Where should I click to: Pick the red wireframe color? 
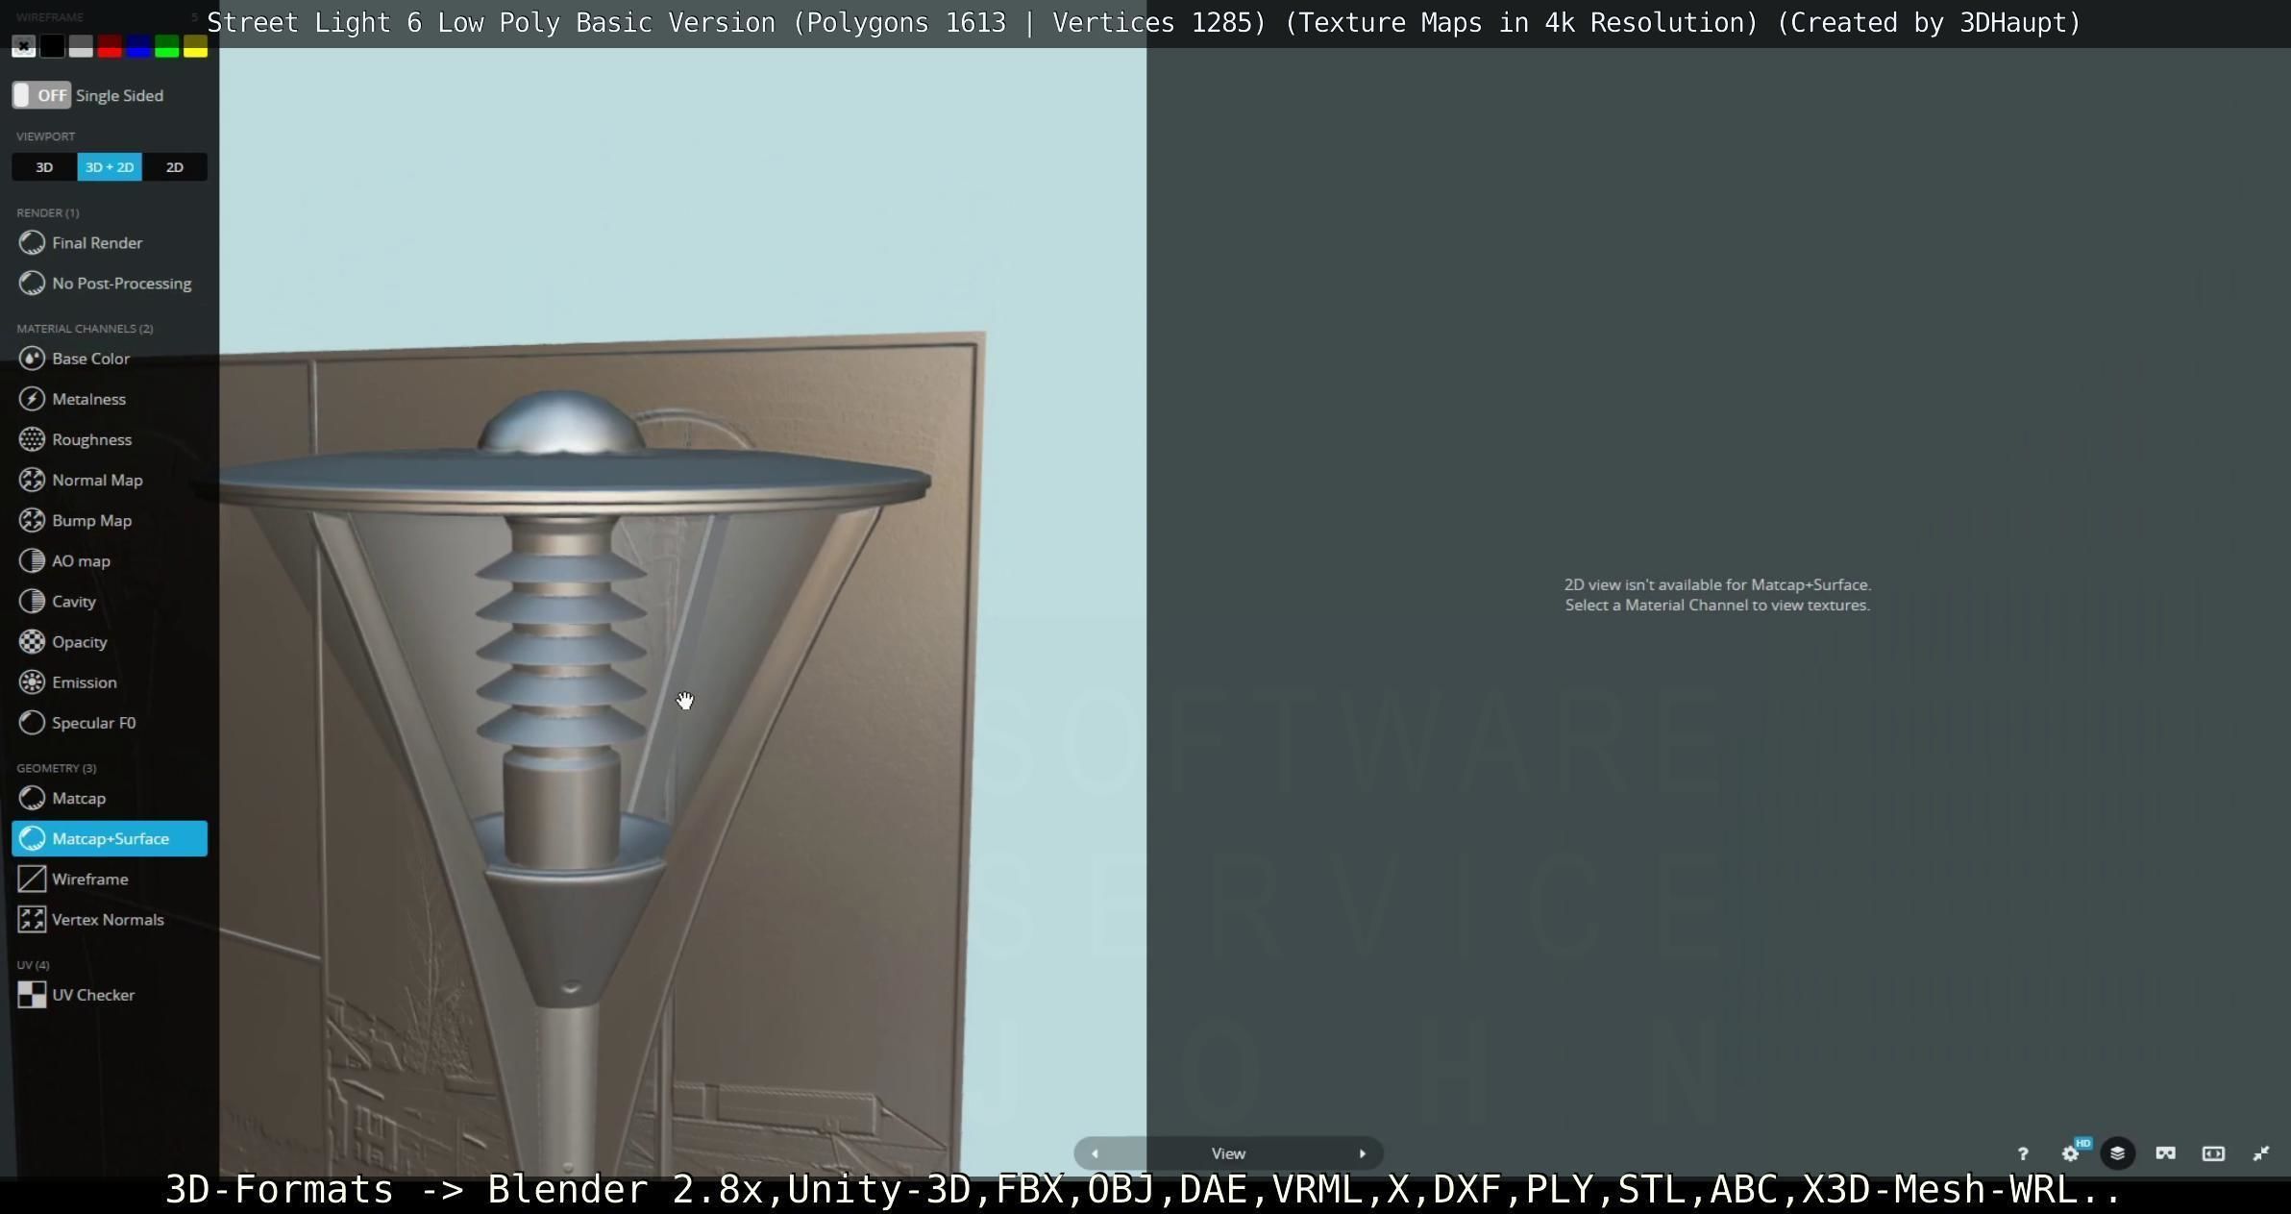click(110, 46)
